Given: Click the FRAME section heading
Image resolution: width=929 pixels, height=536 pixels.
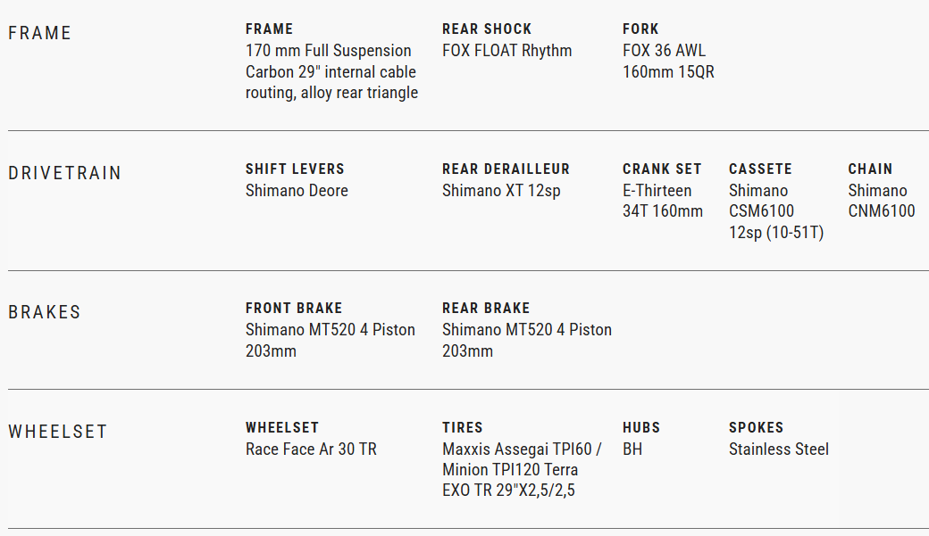Looking at the screenshot, I should point(39,33).
